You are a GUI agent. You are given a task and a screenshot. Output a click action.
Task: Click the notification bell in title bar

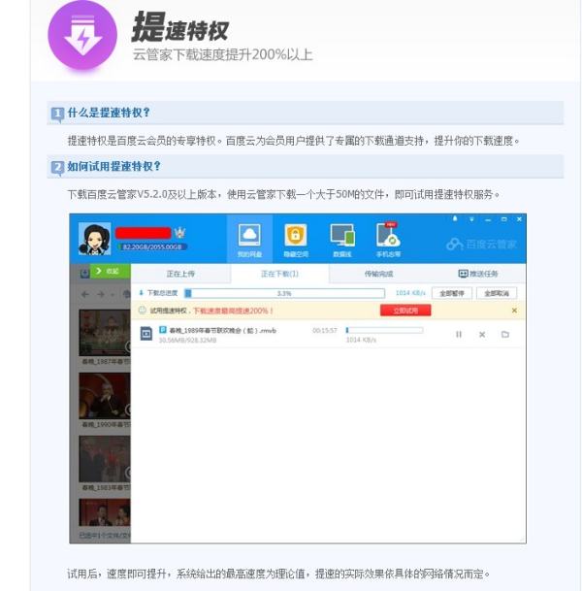(455, 218)
